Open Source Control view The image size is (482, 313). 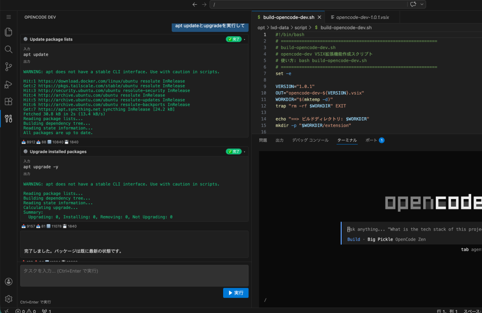8,66
